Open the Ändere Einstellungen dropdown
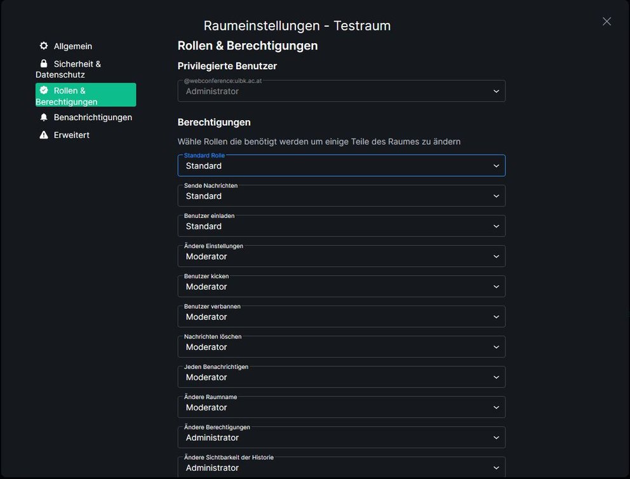Viewport: 630px width, 479px height. point(497,256)
